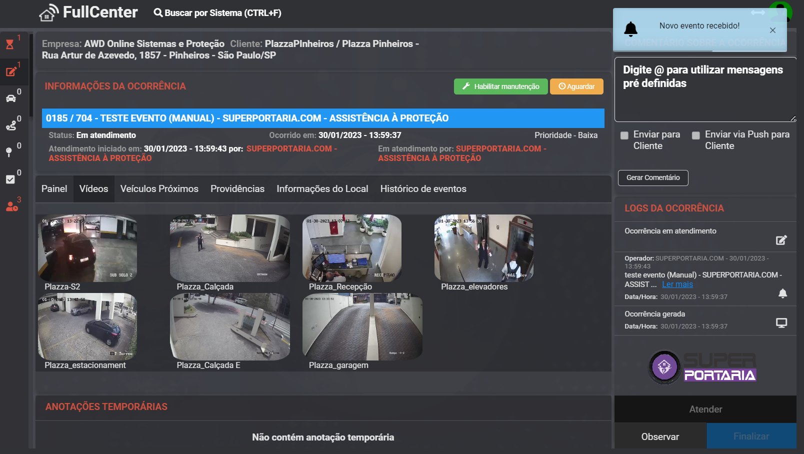
Task: Open Plazza_Calçada camera thumbnail
Action: click(x=230, y=248)
